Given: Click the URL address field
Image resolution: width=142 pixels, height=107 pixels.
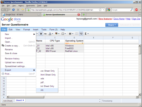Looking at the screenshot, I should point(64,10).
